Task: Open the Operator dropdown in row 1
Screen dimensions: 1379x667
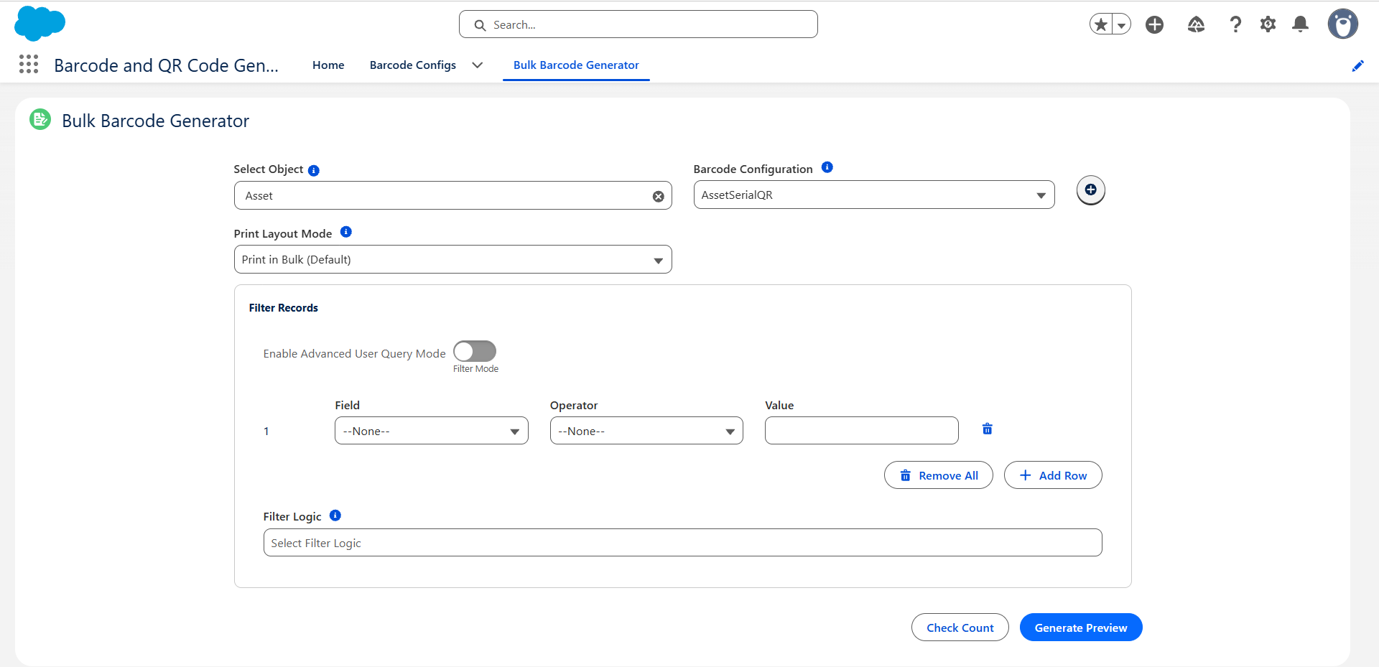Action: pyautogui.click(x=646, y=431)
